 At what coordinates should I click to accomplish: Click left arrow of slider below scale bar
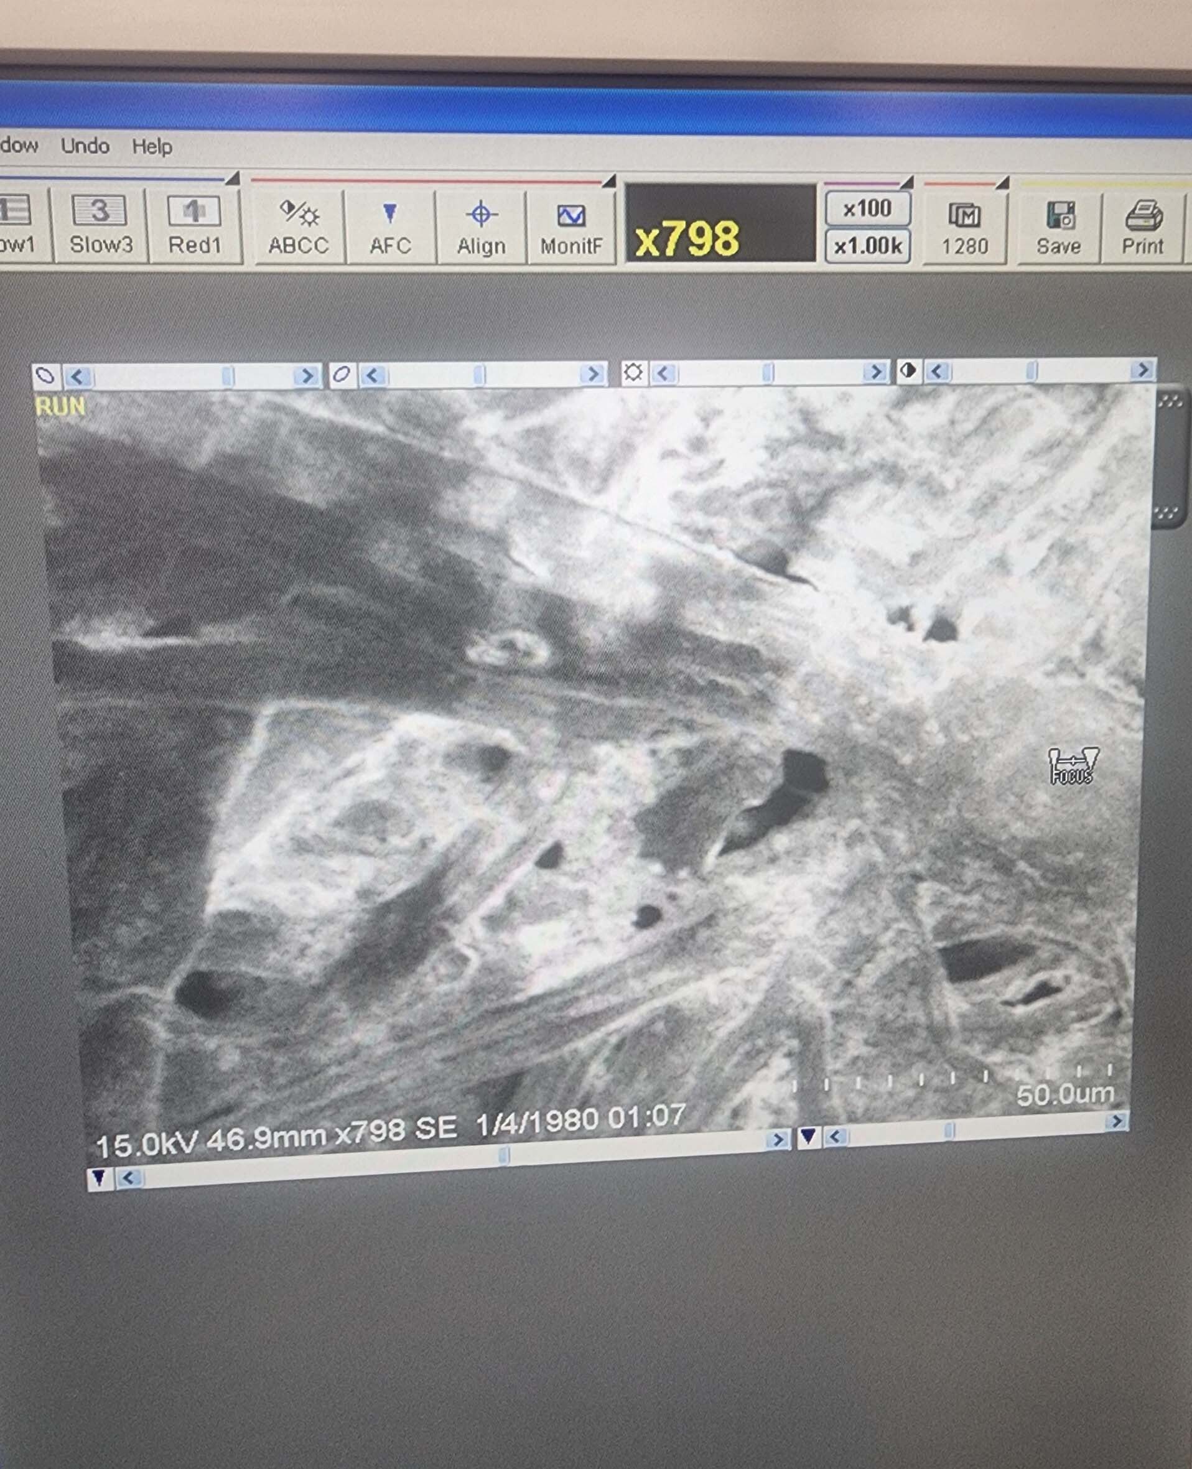(x=835, y=1136)
